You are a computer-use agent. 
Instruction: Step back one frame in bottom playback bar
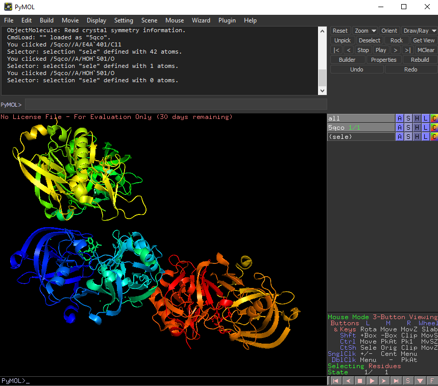348,381
